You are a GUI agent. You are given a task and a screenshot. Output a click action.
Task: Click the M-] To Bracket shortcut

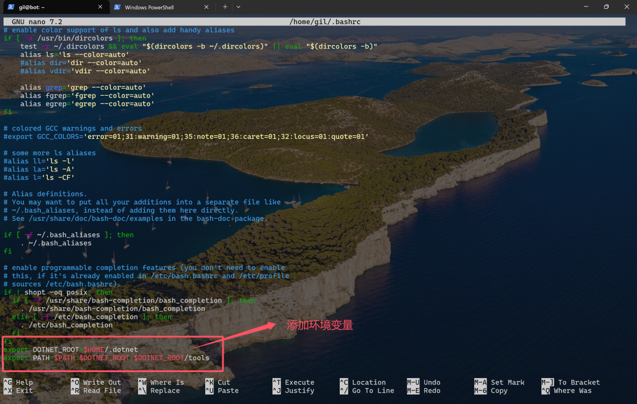[x=571, y=382]
